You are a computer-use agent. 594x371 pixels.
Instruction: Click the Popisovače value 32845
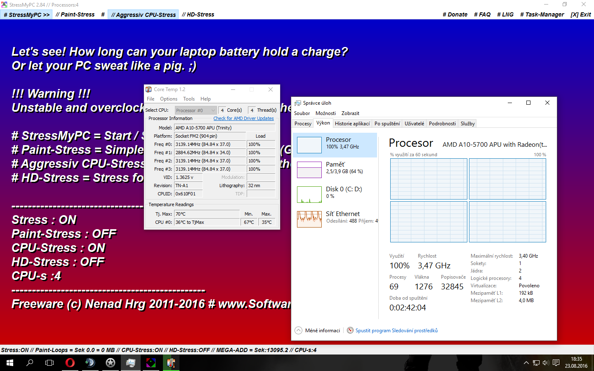tap(452, 286)
